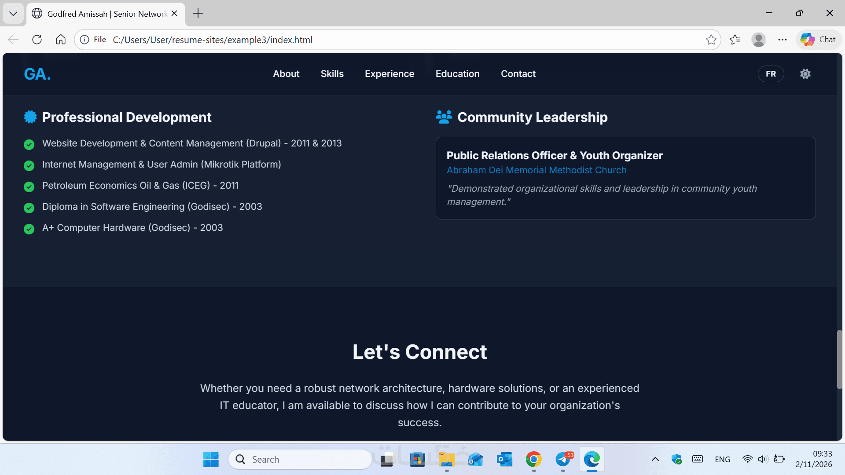Switch language with the FR button
This screenshot has width=845, height=475.
[771, 74]
